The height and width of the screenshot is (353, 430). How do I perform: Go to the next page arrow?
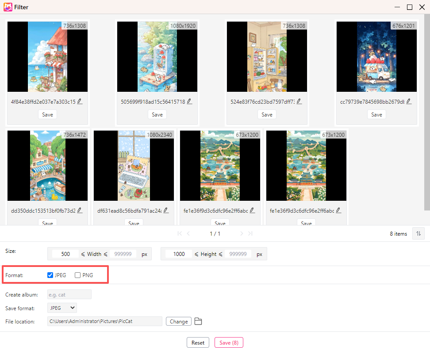pos(242,233)
